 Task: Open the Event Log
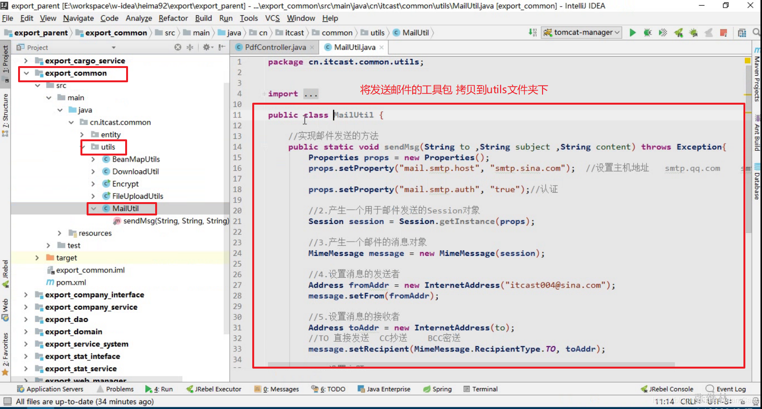point(726,389)
